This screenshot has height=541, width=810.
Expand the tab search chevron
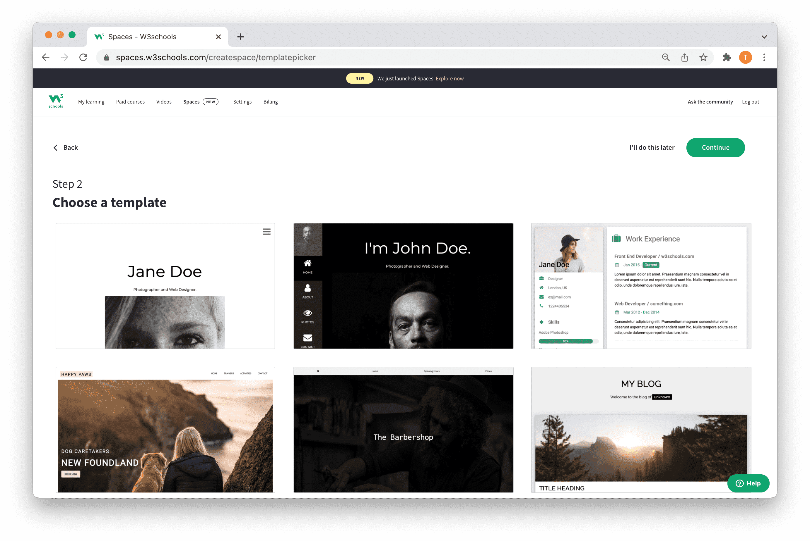point(764,37)
